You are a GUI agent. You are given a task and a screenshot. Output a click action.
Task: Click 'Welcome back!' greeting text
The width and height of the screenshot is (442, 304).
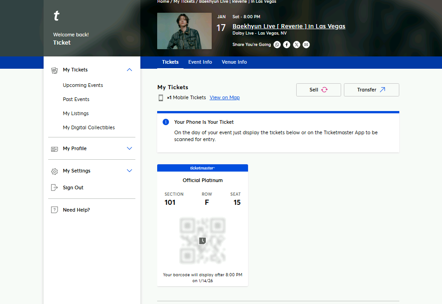pyautogui.click(x=71, y=35)
